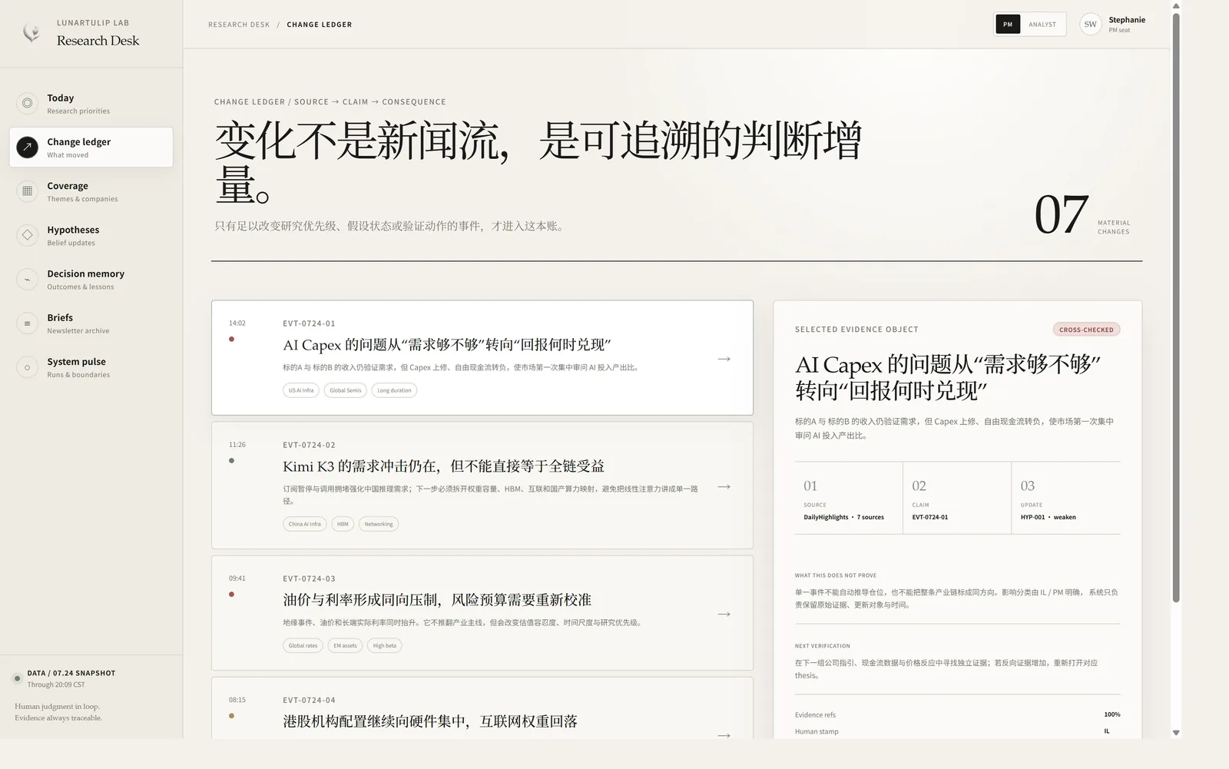The image size is (1229, 769).
Task: Click the scrollbar down arrow
Action: tap(1175, 733)
